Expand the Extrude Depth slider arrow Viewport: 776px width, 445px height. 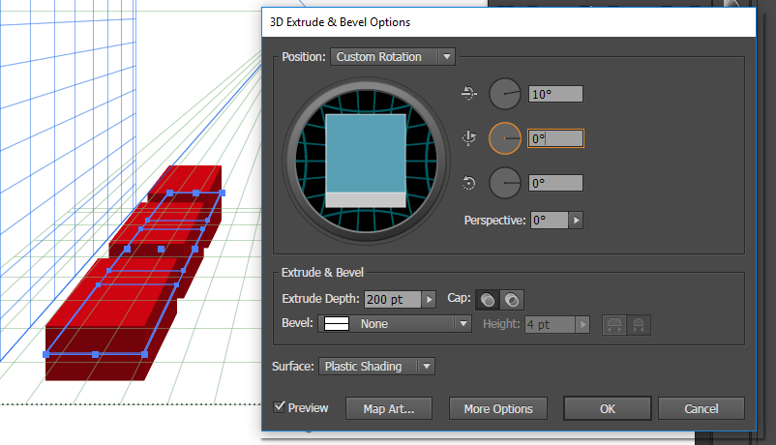coord(429,300)
